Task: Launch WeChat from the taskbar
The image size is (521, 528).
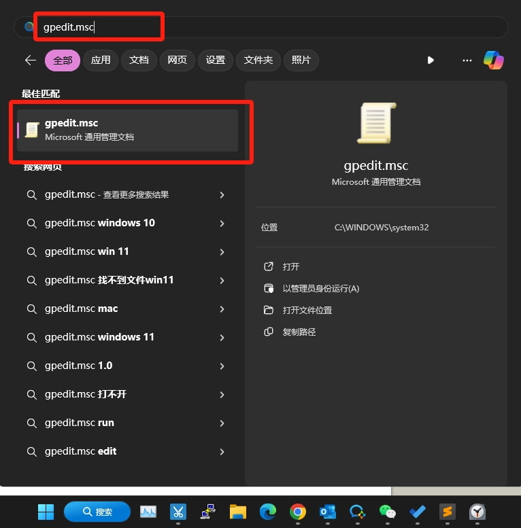Action: coord(387,512)
